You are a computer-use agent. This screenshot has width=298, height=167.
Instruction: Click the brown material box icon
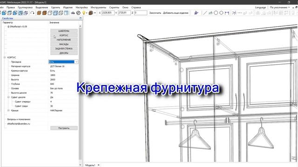tap(91, 13)
